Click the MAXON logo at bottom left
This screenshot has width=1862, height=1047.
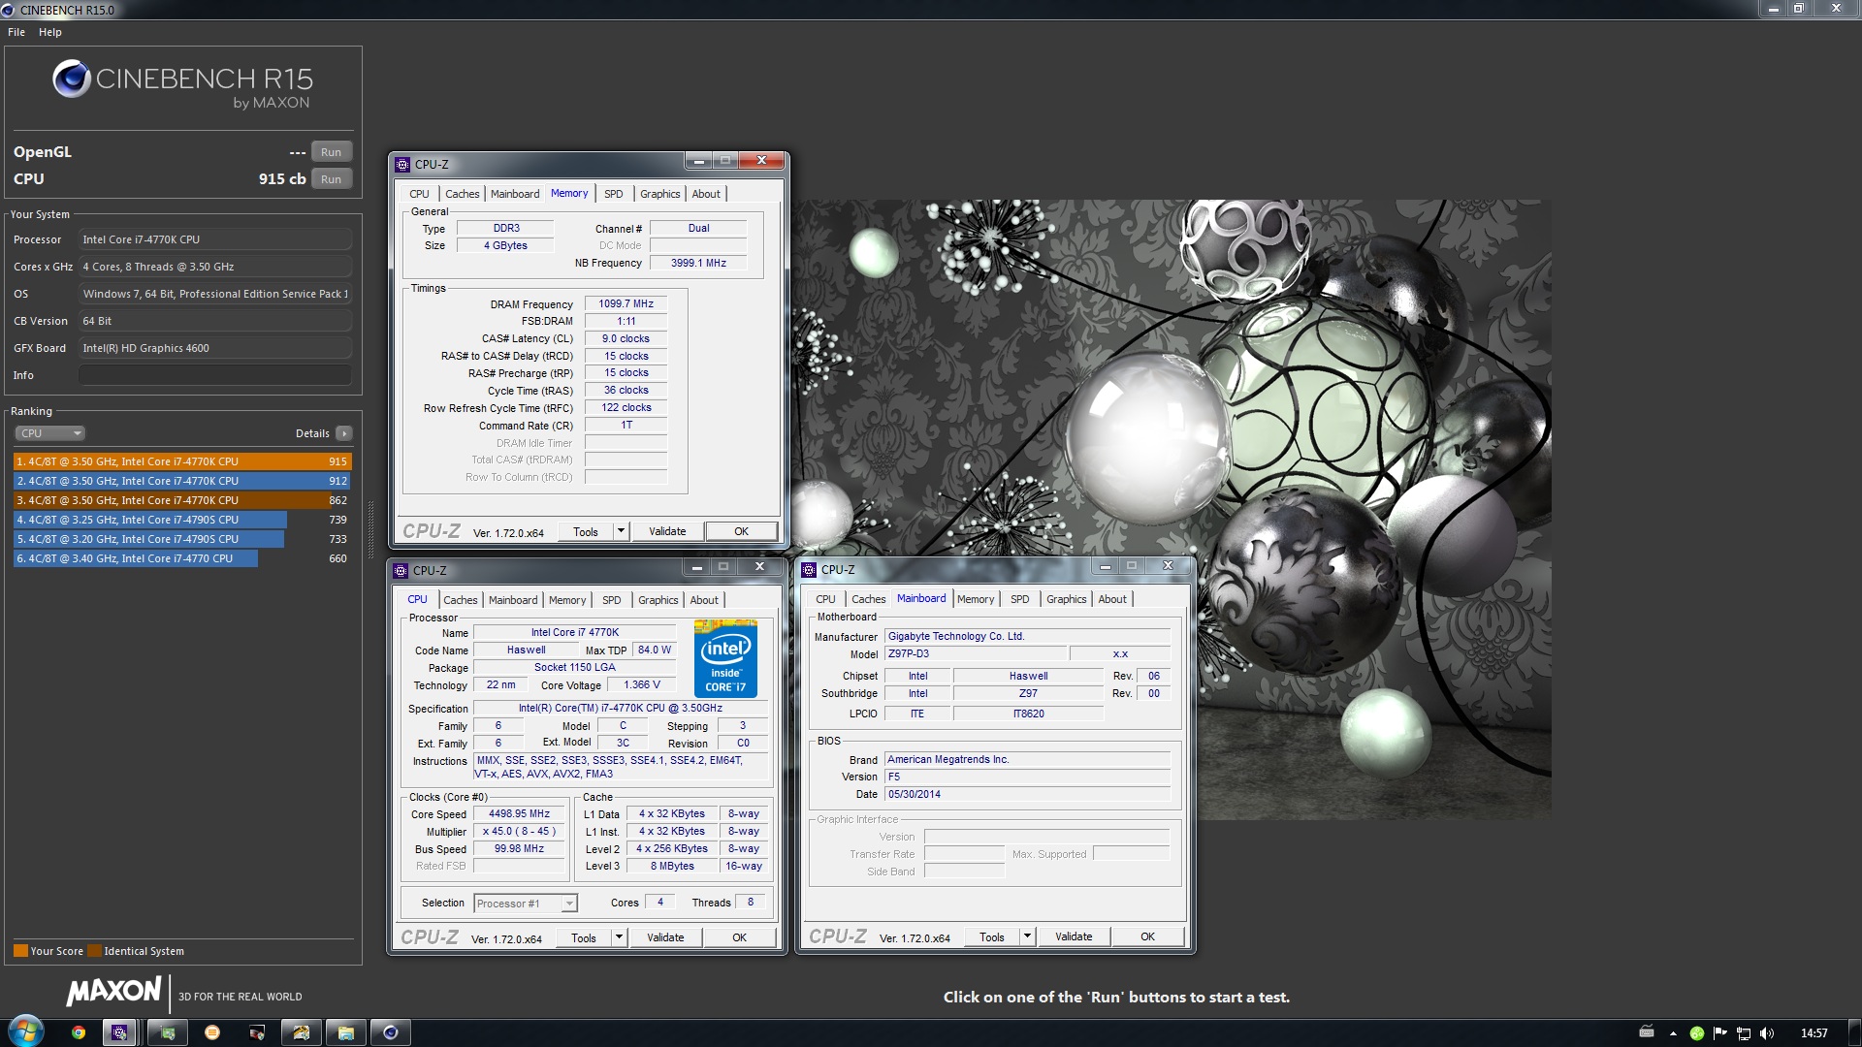(x=113, y=991)
